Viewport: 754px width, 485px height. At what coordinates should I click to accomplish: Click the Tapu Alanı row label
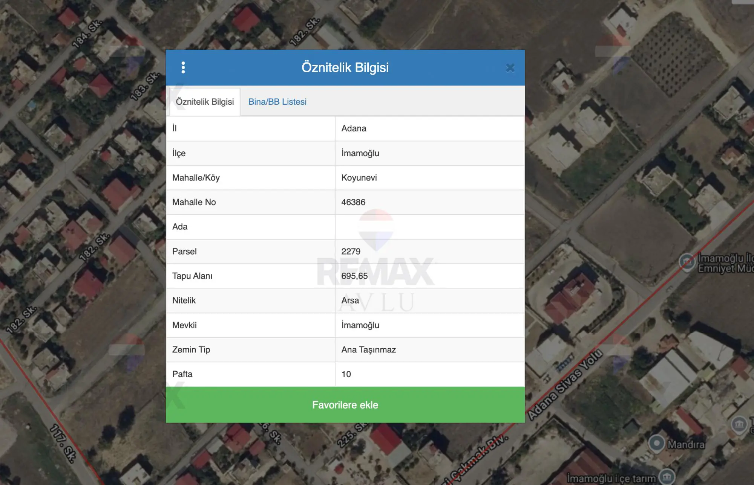point(192,276)
